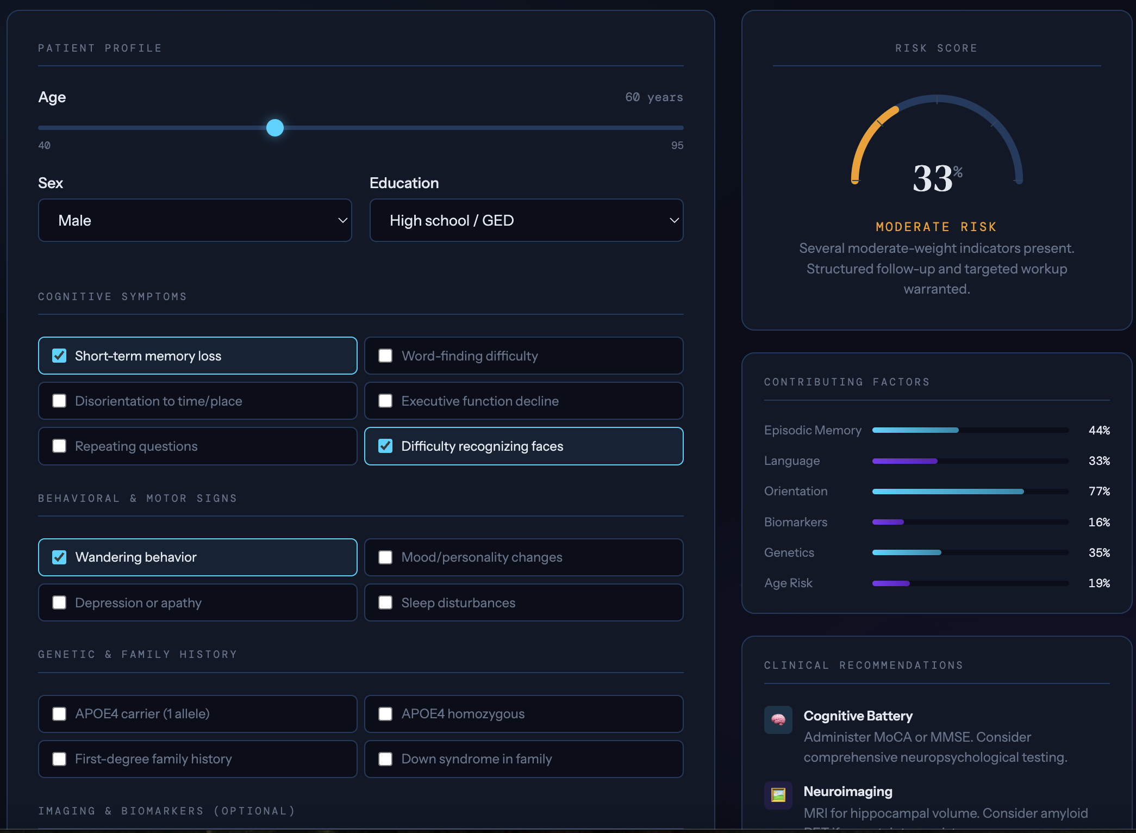The height and width of the screenshot is (833, 1136).
Task: Tick Executive function decline box
Action: pyautogui.click(x=385, y=401)
